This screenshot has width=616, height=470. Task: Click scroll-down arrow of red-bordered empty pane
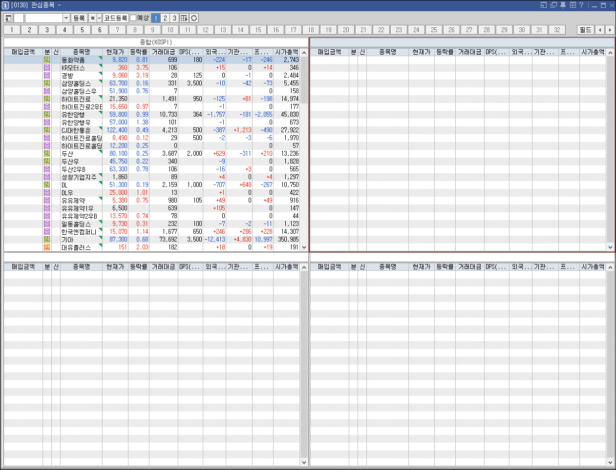point(610,247)
